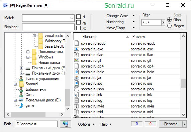Screen dimensions: 191x132
Task: Click the Path input field
Action: pos(36,124)
